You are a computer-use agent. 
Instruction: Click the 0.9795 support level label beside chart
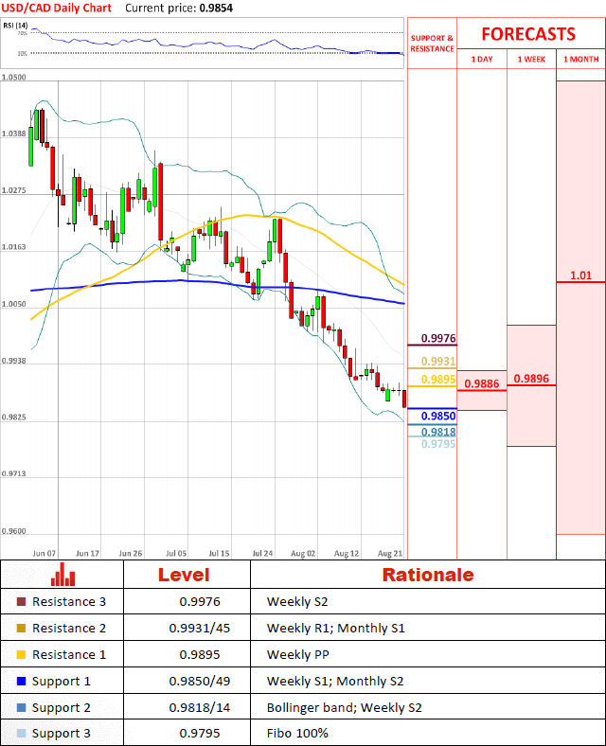tap(438, 443)
